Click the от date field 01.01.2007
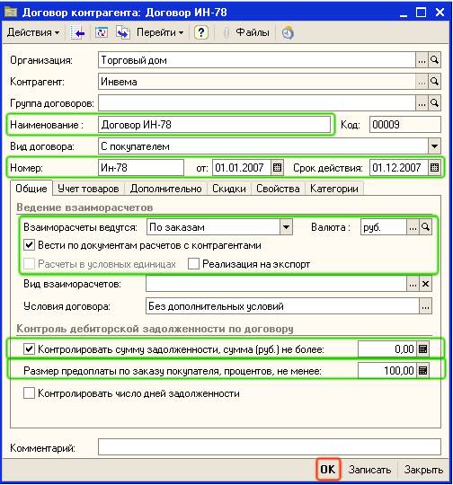453x485 pixels. 242,168
